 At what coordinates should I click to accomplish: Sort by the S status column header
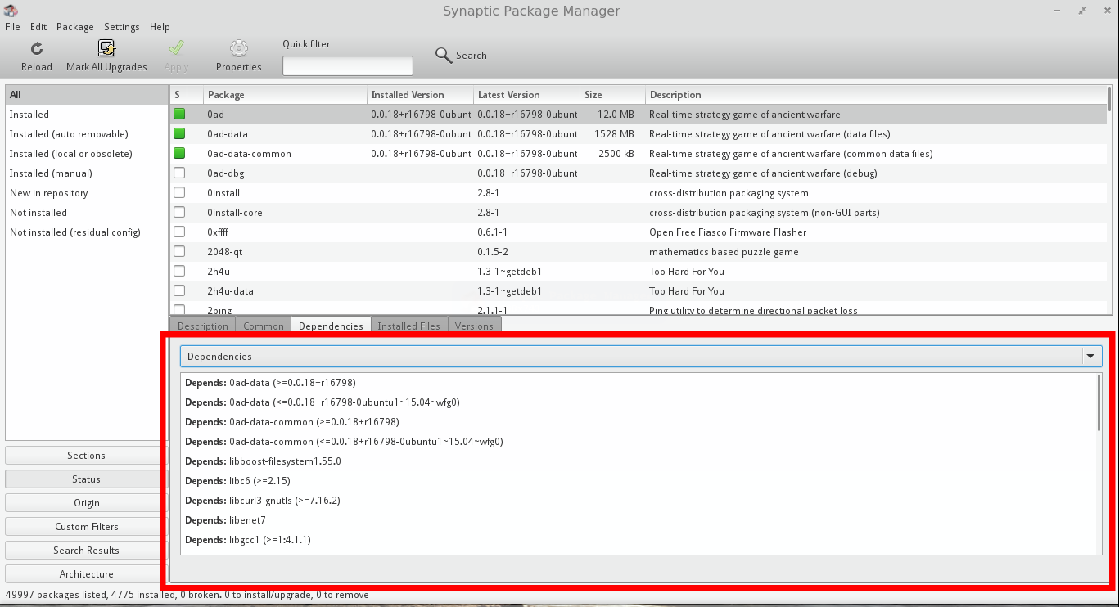[x=178, y=95]
